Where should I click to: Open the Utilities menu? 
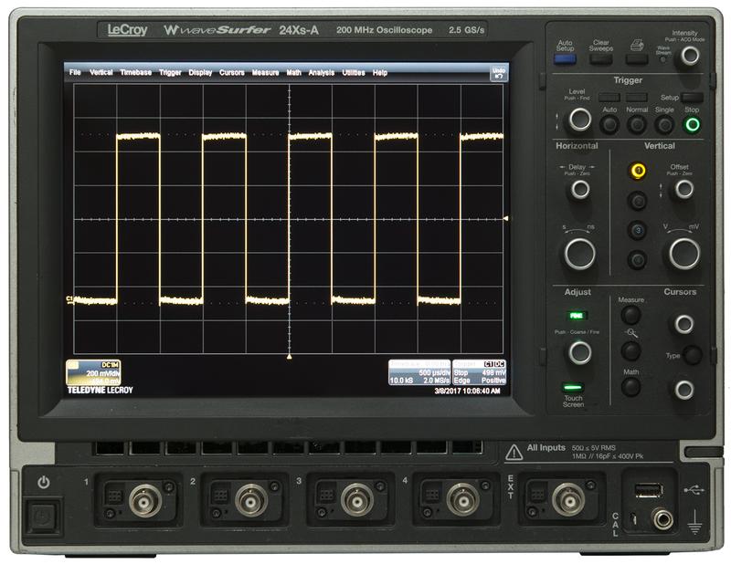tap(354, 72)
